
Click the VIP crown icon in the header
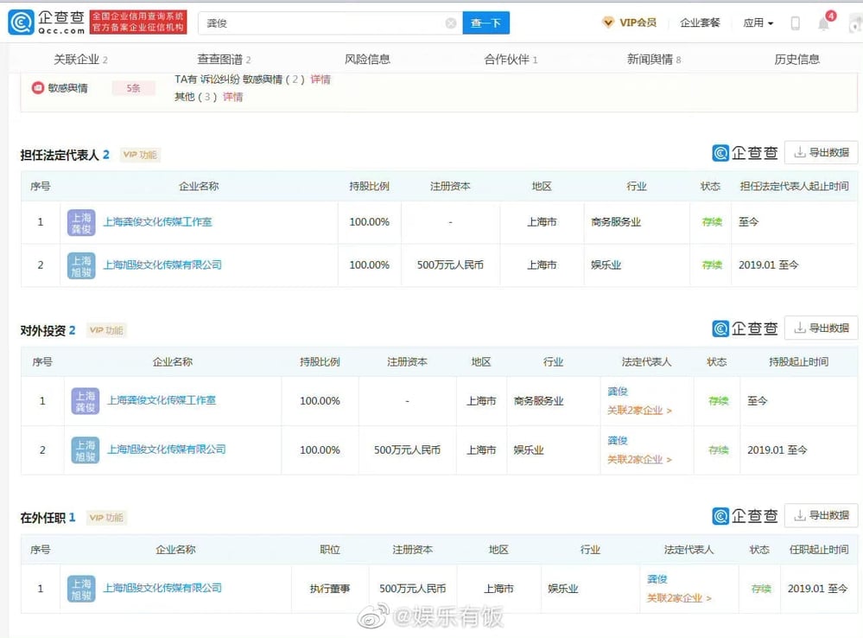tap(608, 22)
